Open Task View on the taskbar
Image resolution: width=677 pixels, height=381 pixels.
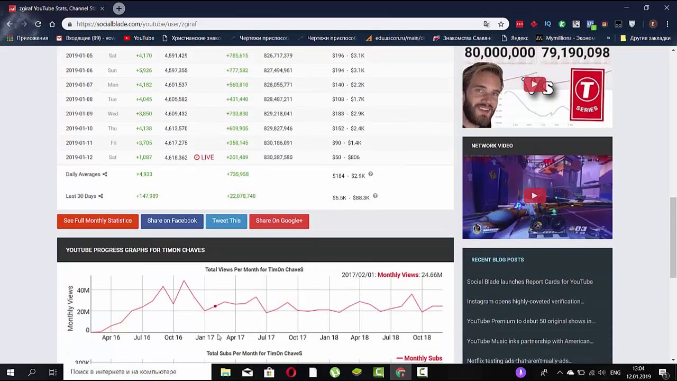[53, 372]
